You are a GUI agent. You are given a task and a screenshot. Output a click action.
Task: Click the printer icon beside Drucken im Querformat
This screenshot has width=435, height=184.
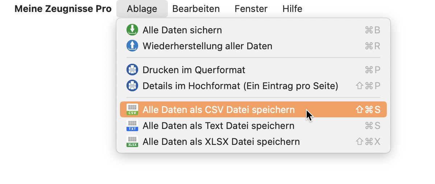point(132,70)
